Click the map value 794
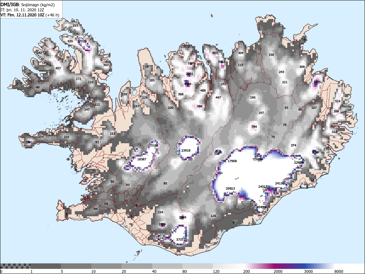Image resolution: width=365 pixels, height=274 pixels. click(x=254, y=127)
